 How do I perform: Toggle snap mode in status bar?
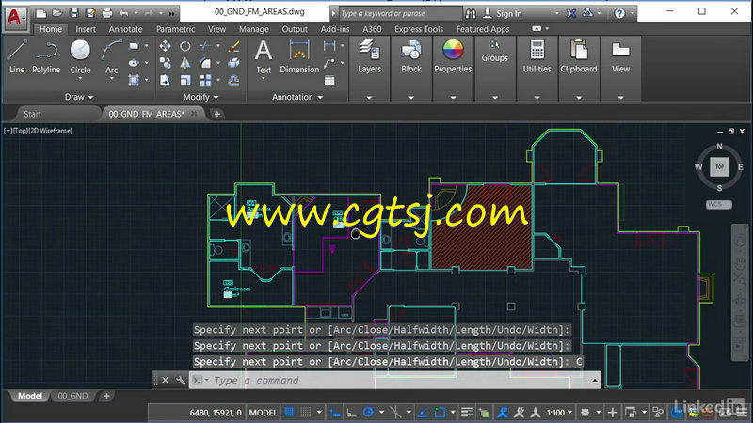coord(305,413)
